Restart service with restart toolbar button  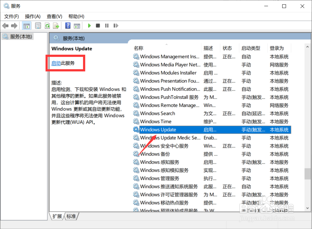(x=116, y=26)
